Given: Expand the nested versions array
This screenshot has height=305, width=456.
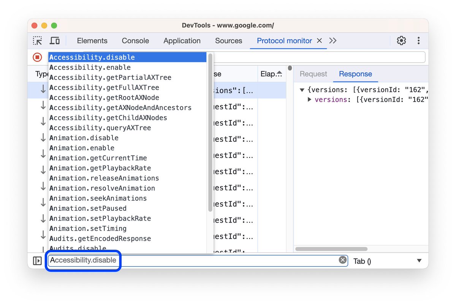Looking at the screenshot, I should pyautogui.click(x=309, y=100).
